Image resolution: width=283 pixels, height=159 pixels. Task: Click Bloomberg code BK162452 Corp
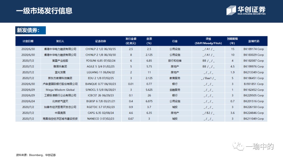point(254,90)
